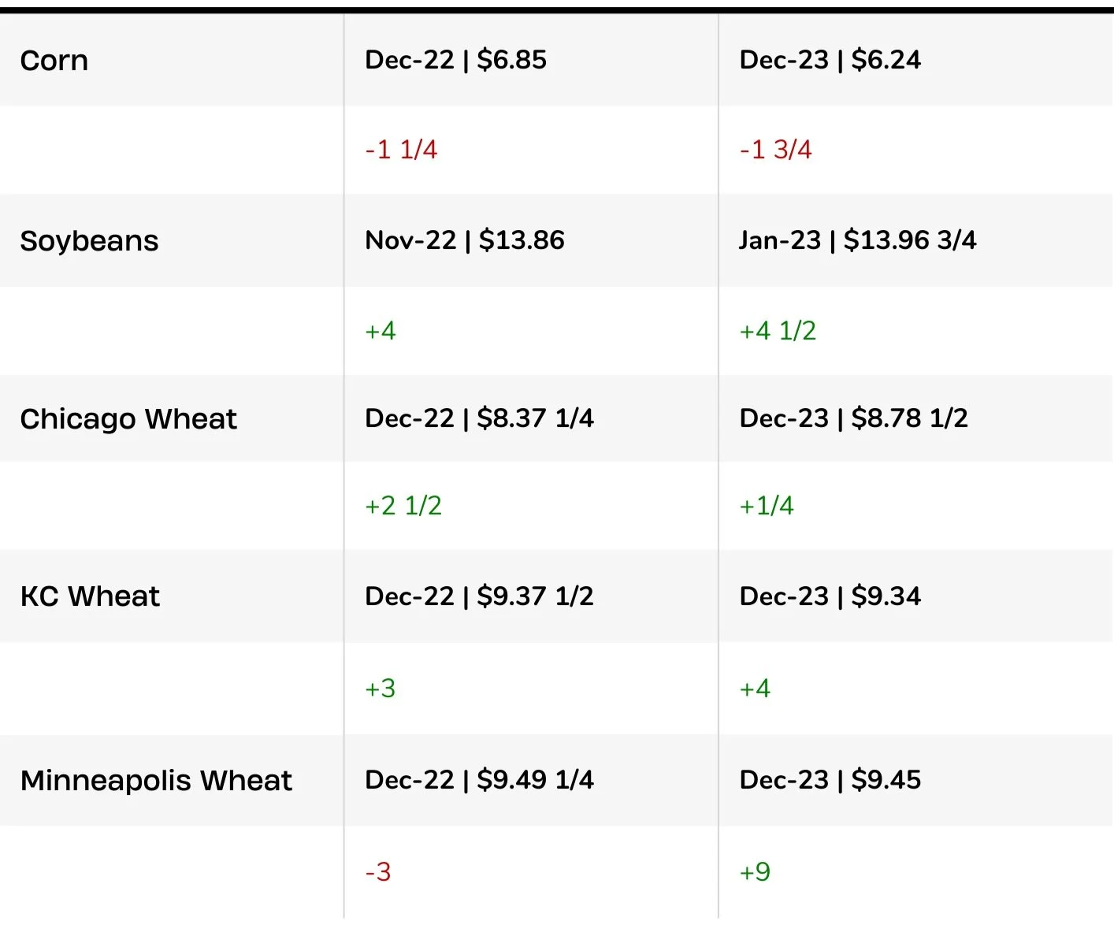Select the Chicago Wheat +2 1/2 change
This screenshot has height=932, width=1114.
(x=403, y=506)
